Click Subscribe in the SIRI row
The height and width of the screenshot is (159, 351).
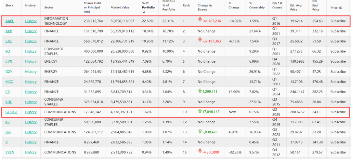click(x=338, y=132)
